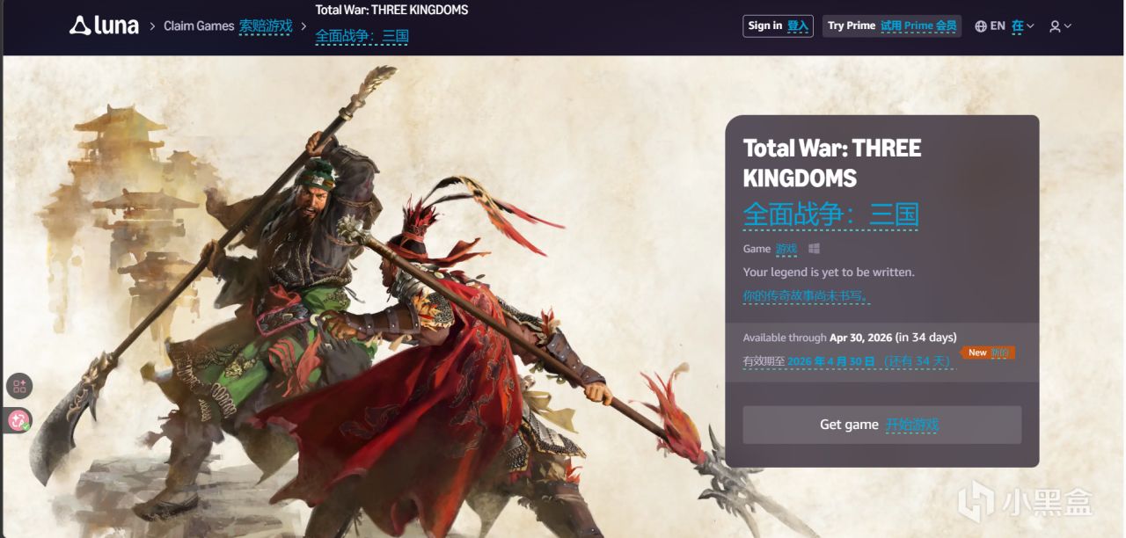Click the grid apps icon on left edge

(19, 386)
